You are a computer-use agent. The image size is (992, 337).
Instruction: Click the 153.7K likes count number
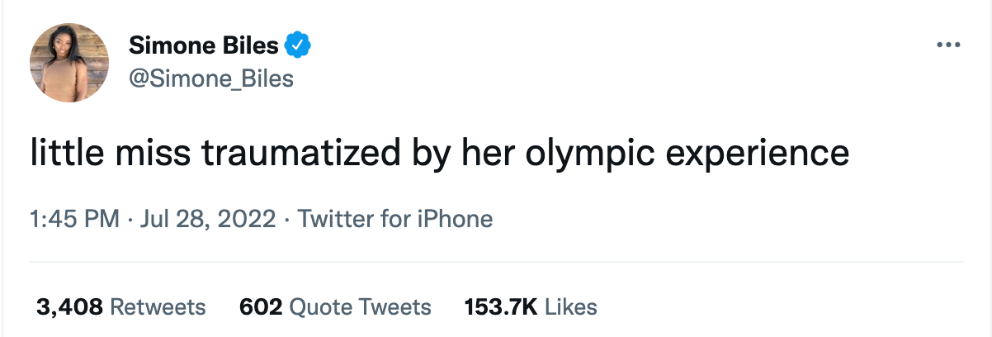(x=501, y=307)
